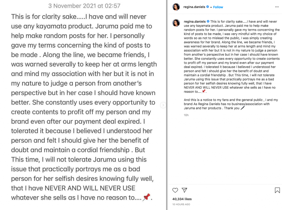Click the pushpin emoji in the caption

pyautogui.click(x=204, y=91)
